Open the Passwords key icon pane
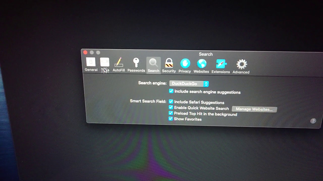 pos(136,65)
